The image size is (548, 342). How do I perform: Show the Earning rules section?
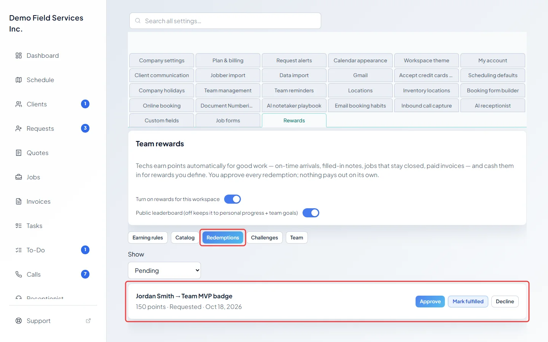[148, 237]
